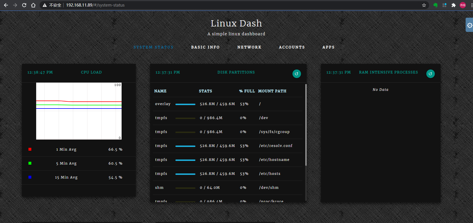The image size is (473, 223).
Task: Click the 12:38:47 PM CPU timestamp
Action: pyautogui.click(x=40, y=72)
